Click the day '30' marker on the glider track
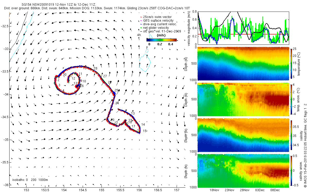This screenshot has height=193, width=309. 65,75
